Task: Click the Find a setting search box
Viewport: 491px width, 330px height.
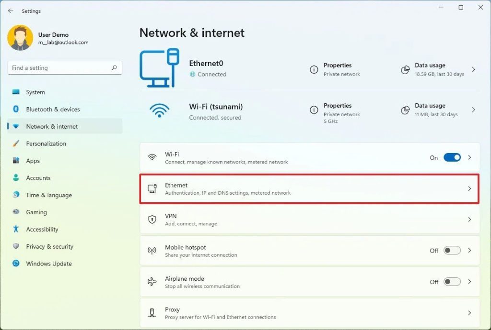Action: [x=65, y=68]
